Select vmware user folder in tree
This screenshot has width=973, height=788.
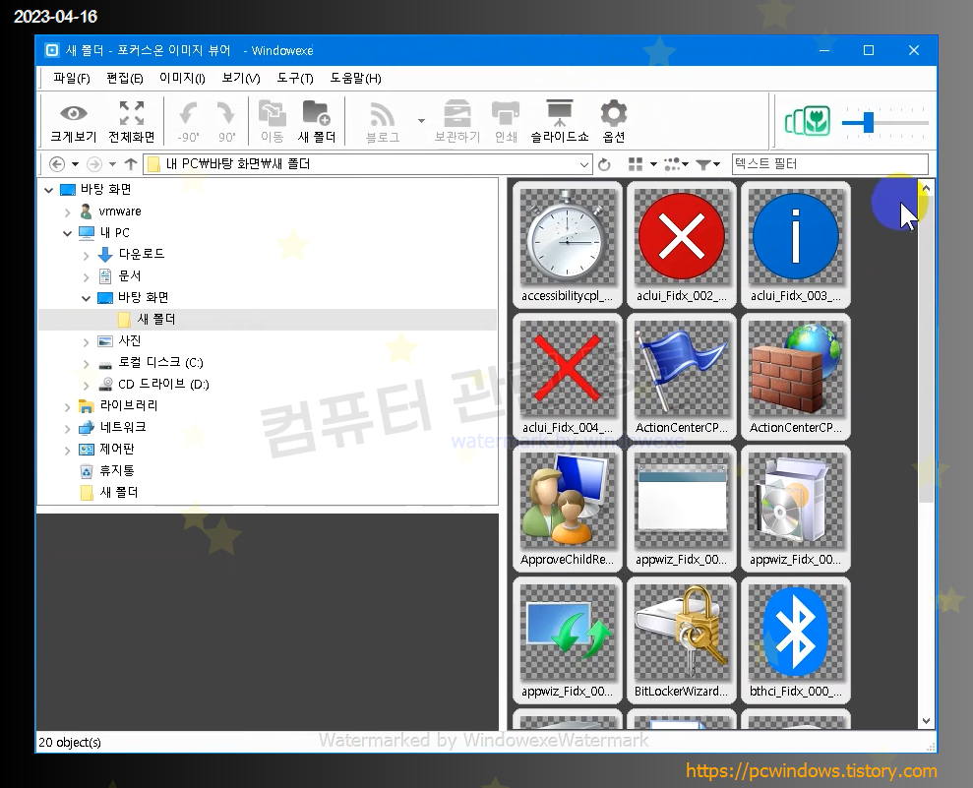[120, 211]
